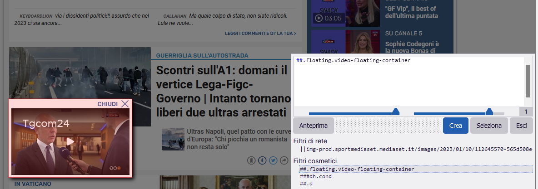Click the Seleziona button
538x189 pixels.
(489, 126)
